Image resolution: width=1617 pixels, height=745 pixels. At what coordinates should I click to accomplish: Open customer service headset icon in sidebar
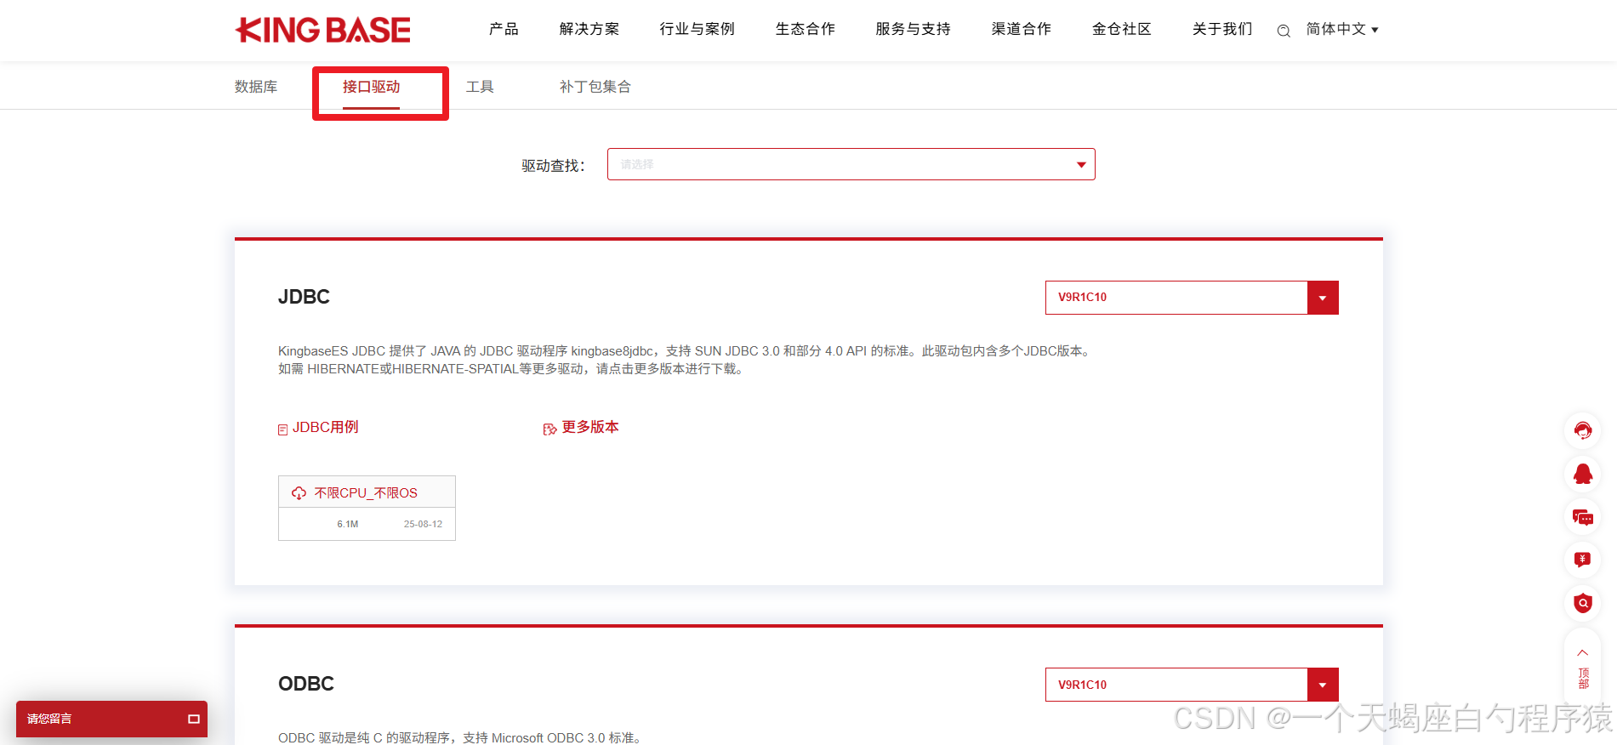click(1583, 430)
